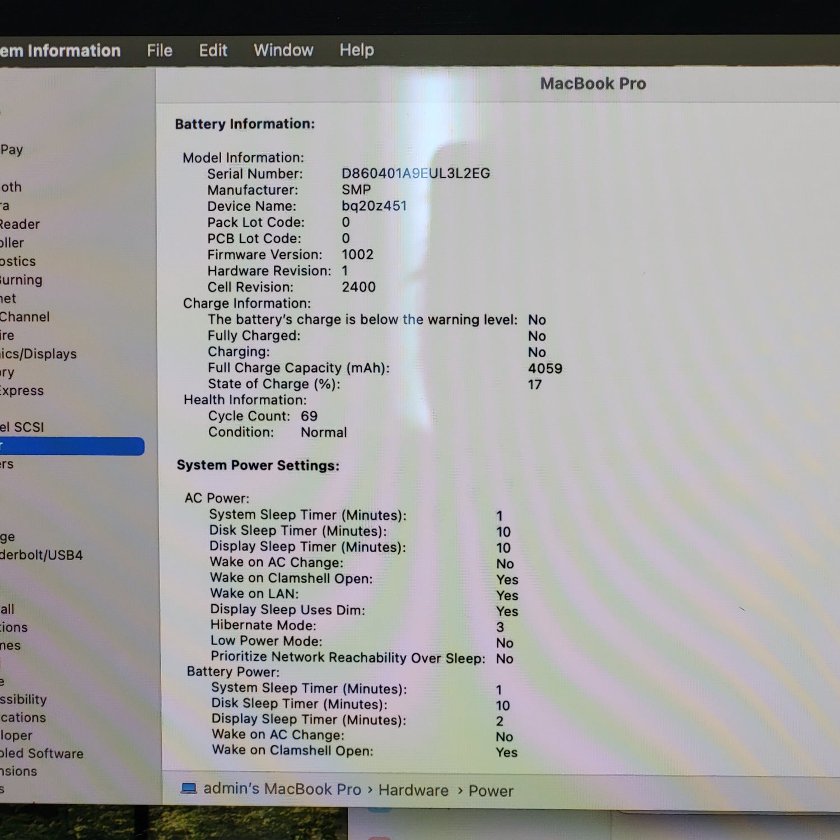Select the Fibre Channel sidebar item

pyautogui.click(x=25, y=317)
